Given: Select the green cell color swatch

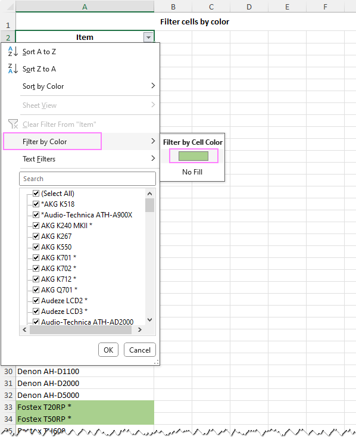Looking at the screenshot, I should coord(193,156).
